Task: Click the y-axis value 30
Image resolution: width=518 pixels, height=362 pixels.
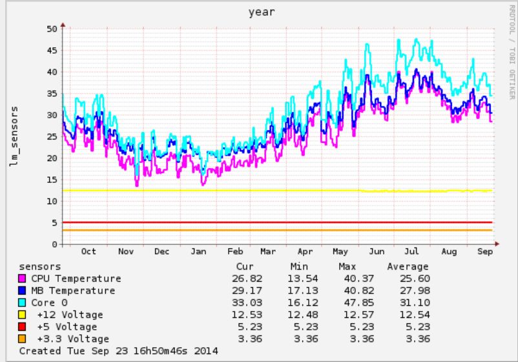Action: 52,115
